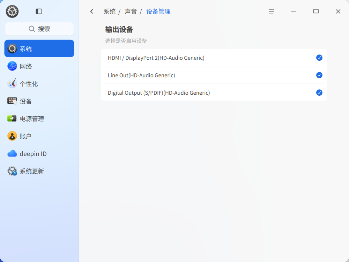Open 网络 network settings icon

(x=12, y=66)
